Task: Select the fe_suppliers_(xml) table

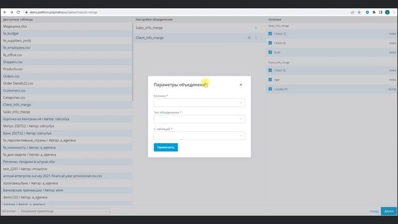Action: 67,40
